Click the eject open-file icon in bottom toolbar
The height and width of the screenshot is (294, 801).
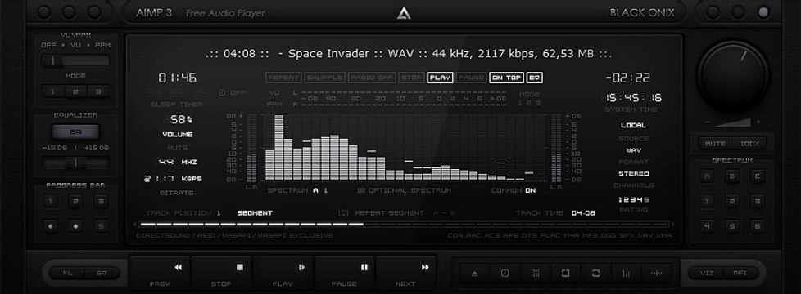tap(474, 274)
